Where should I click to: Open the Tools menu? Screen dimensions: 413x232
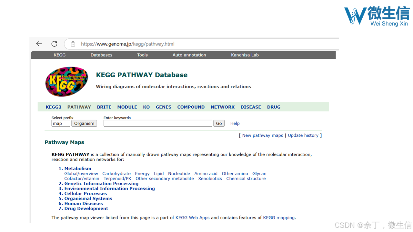[142, 55]
